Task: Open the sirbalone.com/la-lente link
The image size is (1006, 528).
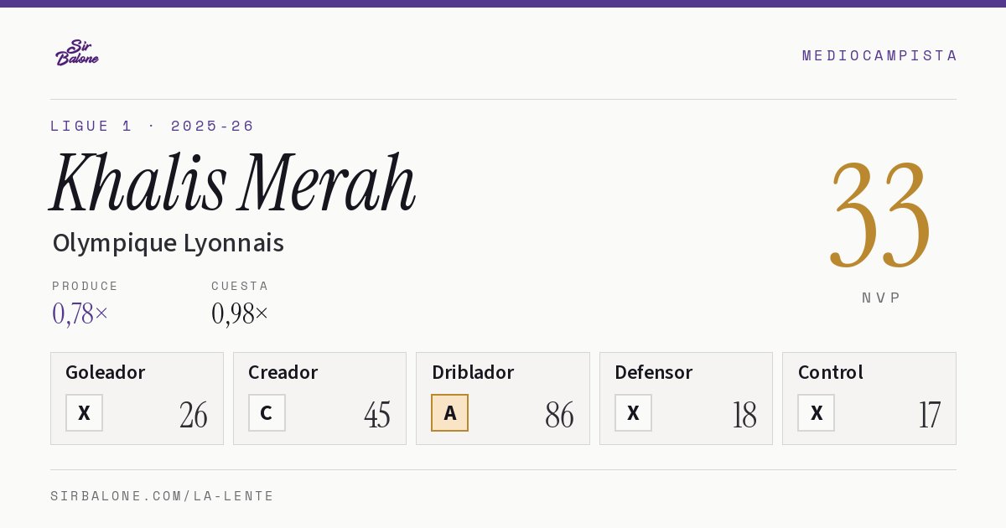Action: 163,496
